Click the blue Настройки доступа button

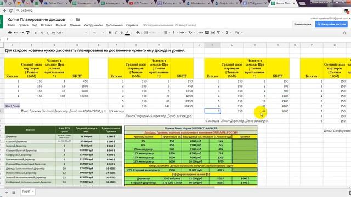point(331,24)
